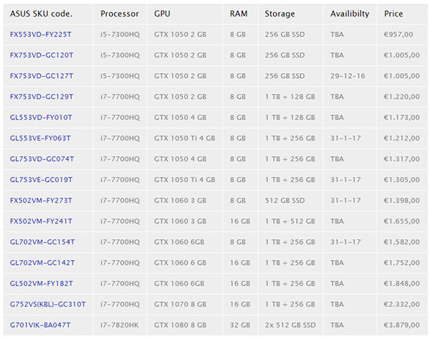Click the FX502VM-FY241T link
This screenshot has width=430, height=338.
click(x=42, y=221)
